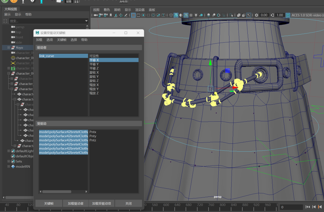Screen dimensions: 324x212
Task: Select 平移 Y in the driver attribute list
Action: (x=114, y=64)
